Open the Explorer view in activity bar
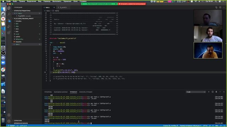 [9, 8]
